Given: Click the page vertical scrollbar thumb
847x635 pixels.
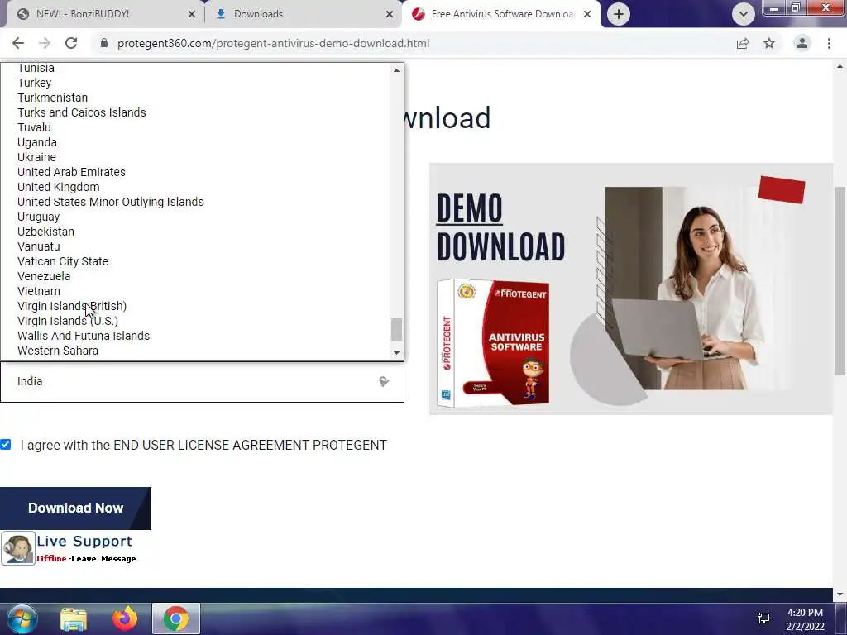Looking at the screenshot, I should pyautogui.click(x=840, y=281).
